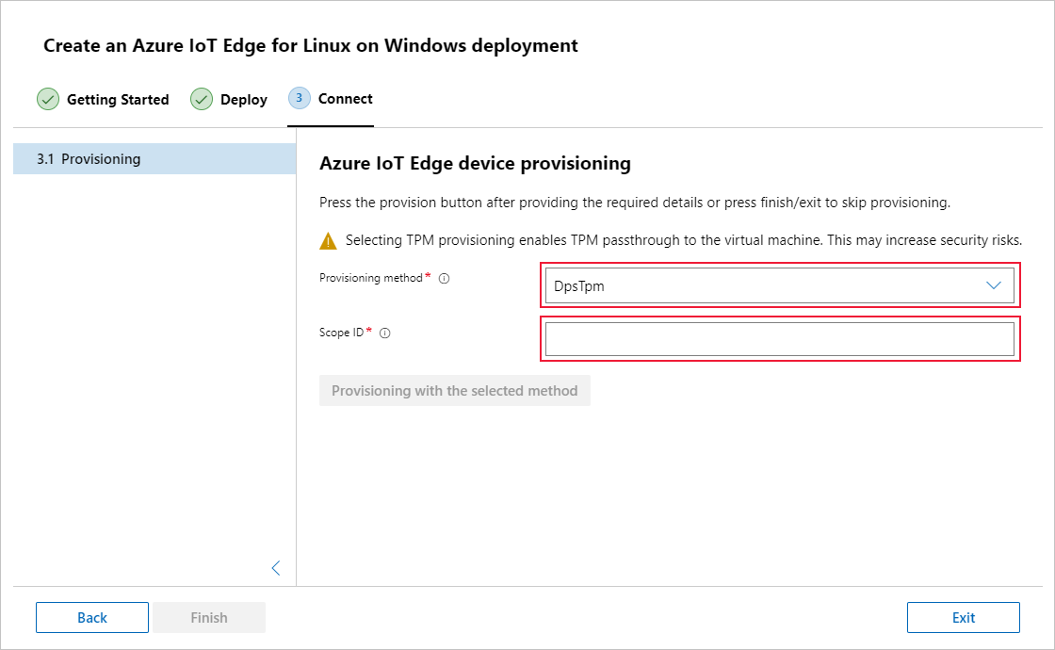Go back to Getting Started

pos(118,99)
